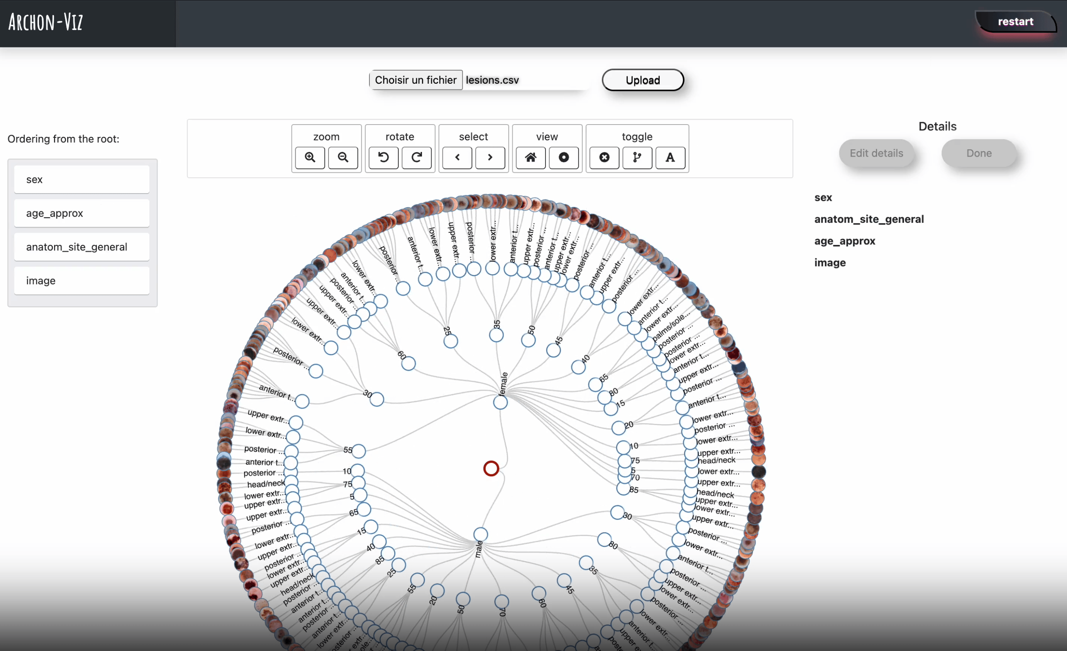Collapse the male node in the tree
This screenshot has width=1067, height=651.
(481, 535)
